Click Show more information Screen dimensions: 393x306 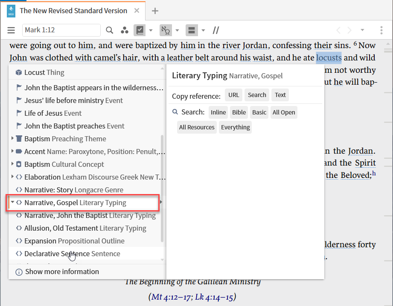62,272
